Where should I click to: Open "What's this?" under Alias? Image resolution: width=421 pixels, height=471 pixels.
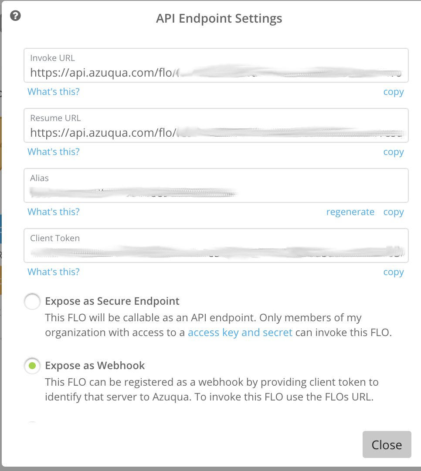[x=54, y=212]
